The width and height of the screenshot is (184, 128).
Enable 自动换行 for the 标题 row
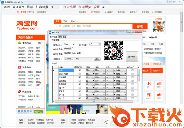133,70
